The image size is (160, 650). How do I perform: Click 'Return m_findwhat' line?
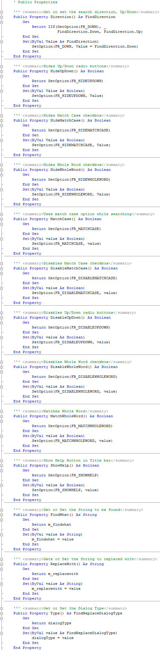tap(52, 524)
